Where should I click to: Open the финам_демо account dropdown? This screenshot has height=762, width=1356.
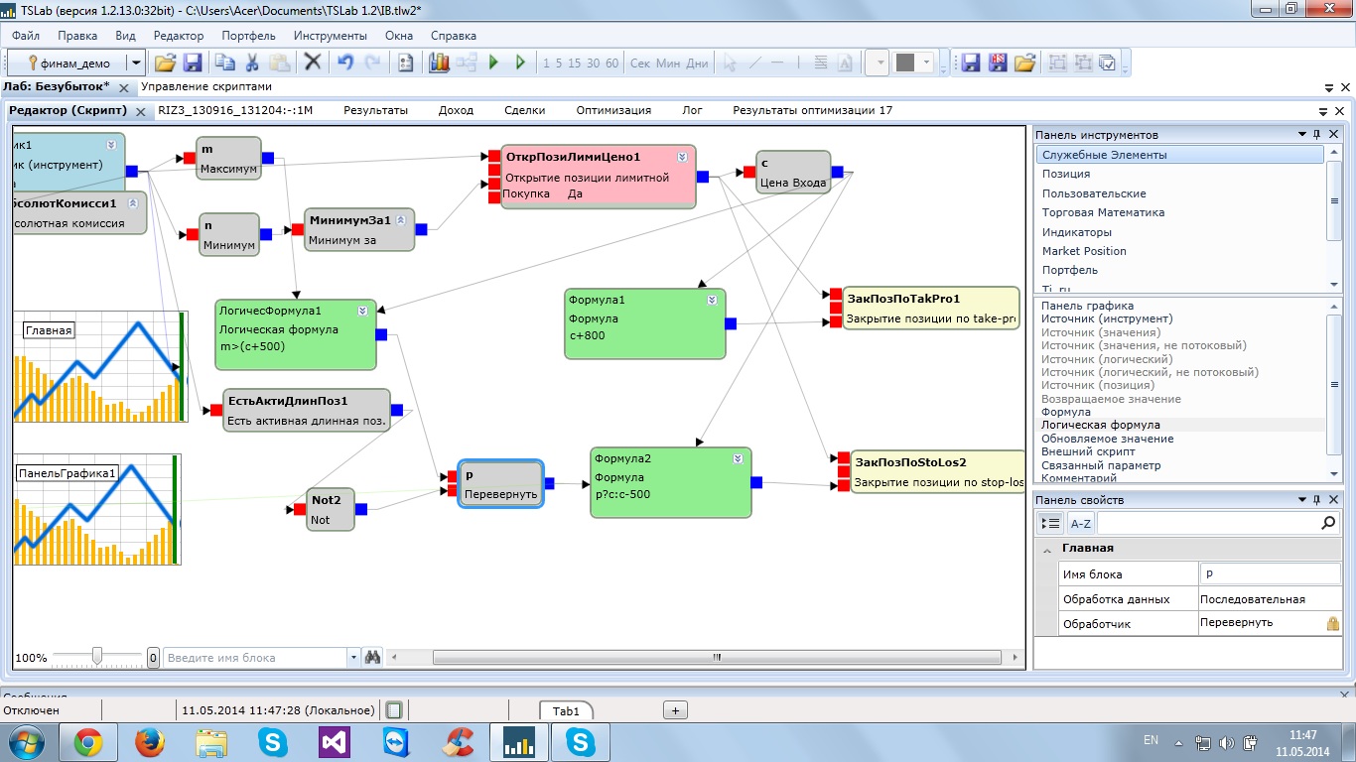pos(137,63)
